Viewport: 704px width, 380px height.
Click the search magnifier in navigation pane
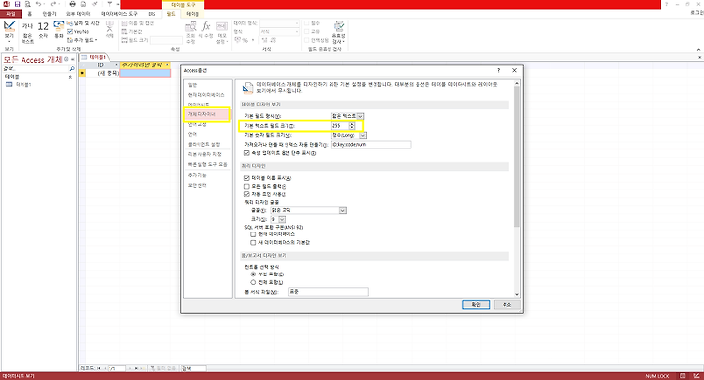click(72, 69)
